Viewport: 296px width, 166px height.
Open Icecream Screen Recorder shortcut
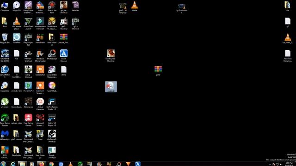pyautogui.click(x=40, y=88)
